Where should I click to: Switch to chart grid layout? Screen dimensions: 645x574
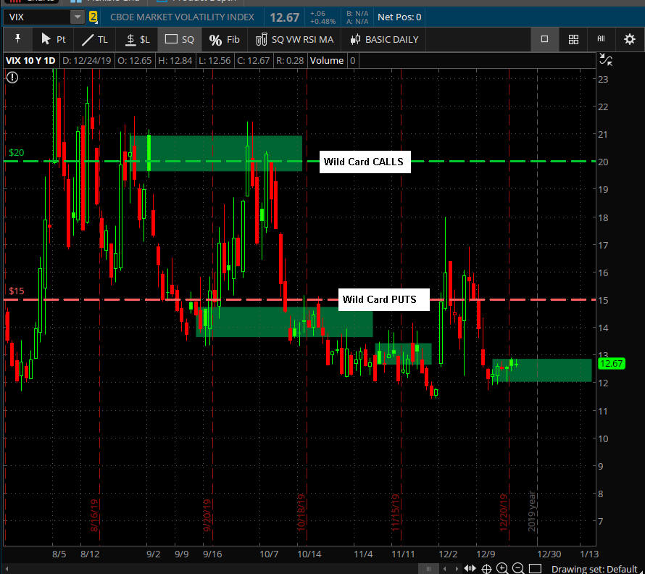(573, 39)
